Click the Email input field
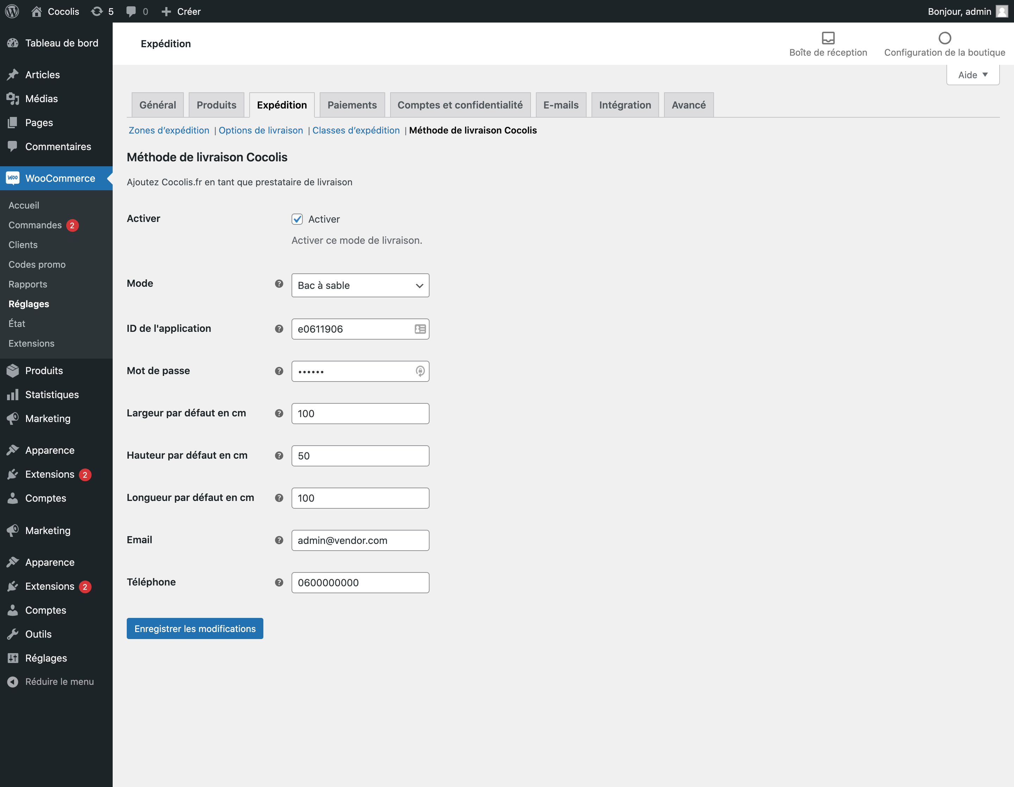Screen dimensions: 1014x787 [x=360, y=540]
